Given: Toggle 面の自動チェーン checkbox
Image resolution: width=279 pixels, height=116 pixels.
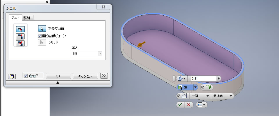Looking at the screenshot, I should coord(40,36).
